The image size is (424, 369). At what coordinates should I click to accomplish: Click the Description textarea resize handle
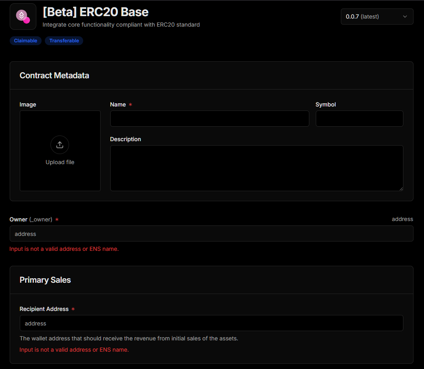point(401,188)
